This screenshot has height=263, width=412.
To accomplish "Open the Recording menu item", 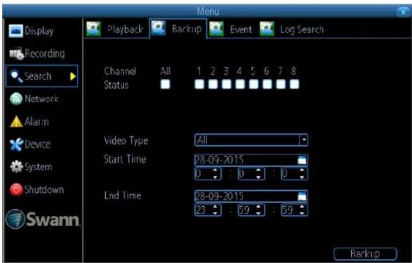I will 42,54.
